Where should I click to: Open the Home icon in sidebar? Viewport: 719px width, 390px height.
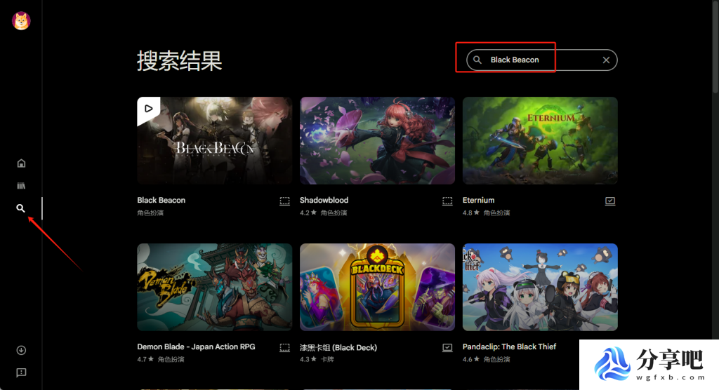21,163
